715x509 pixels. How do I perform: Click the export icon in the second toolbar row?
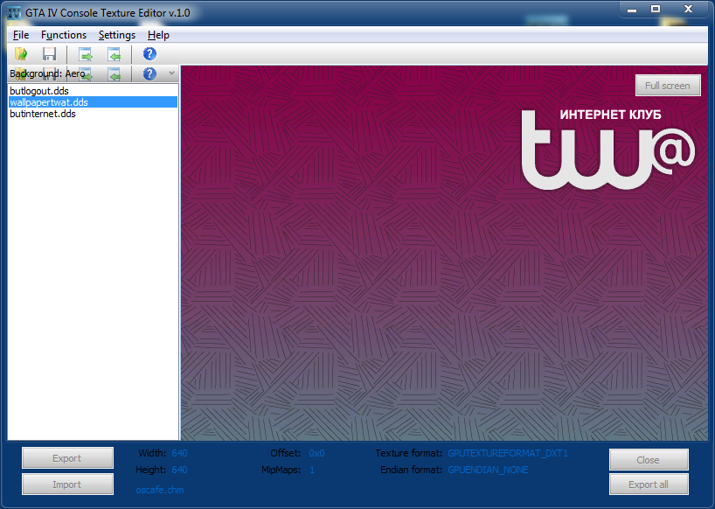tap(85, 74)
